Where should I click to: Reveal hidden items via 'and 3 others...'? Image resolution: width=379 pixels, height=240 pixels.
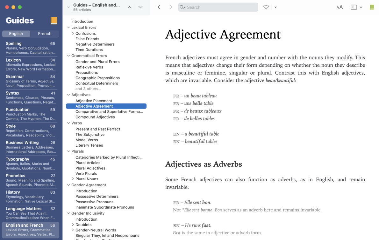[88, 89]
